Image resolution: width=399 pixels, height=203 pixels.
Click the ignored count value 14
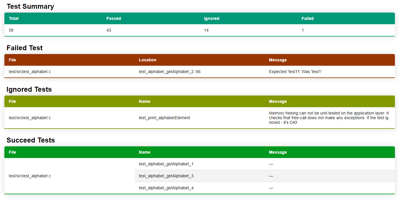[x=206, y=30]
